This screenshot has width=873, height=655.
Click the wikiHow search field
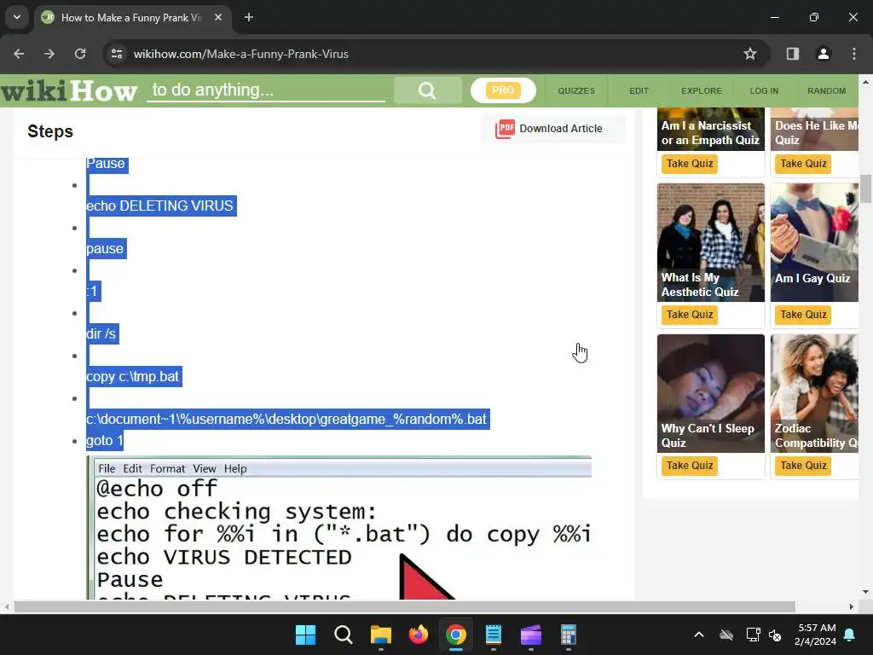(x=266, y=90)
